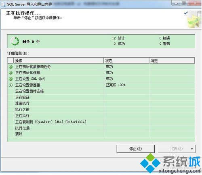202x175 pixels.
Task: Click the success icon beside 正在设置 SQL 命令
Action: tap(11, 79)
